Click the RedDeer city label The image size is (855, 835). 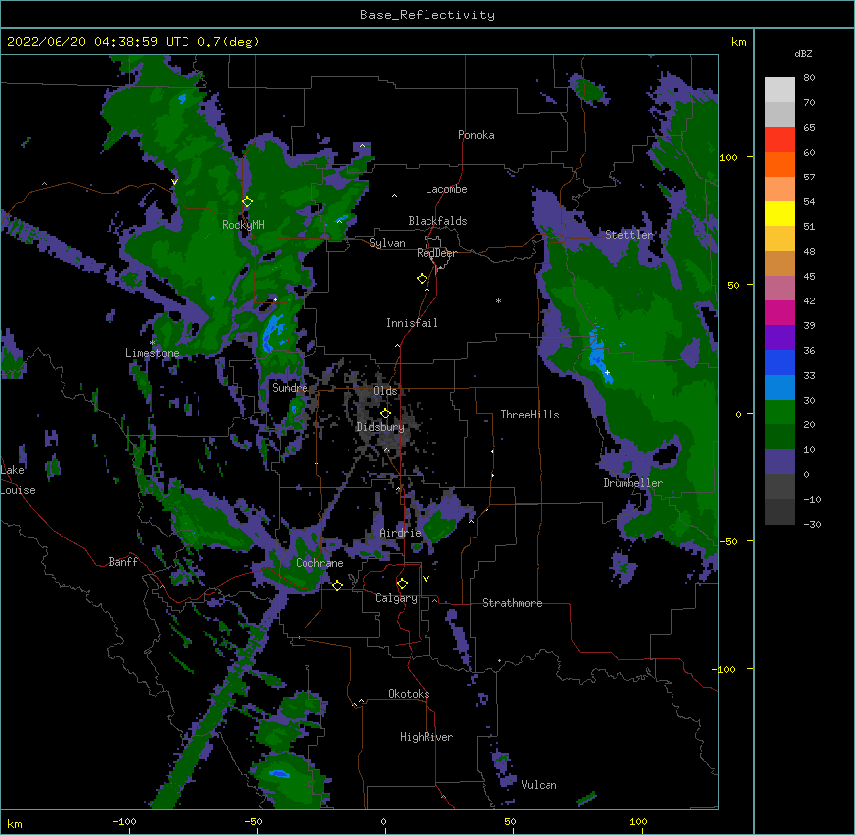436,253
